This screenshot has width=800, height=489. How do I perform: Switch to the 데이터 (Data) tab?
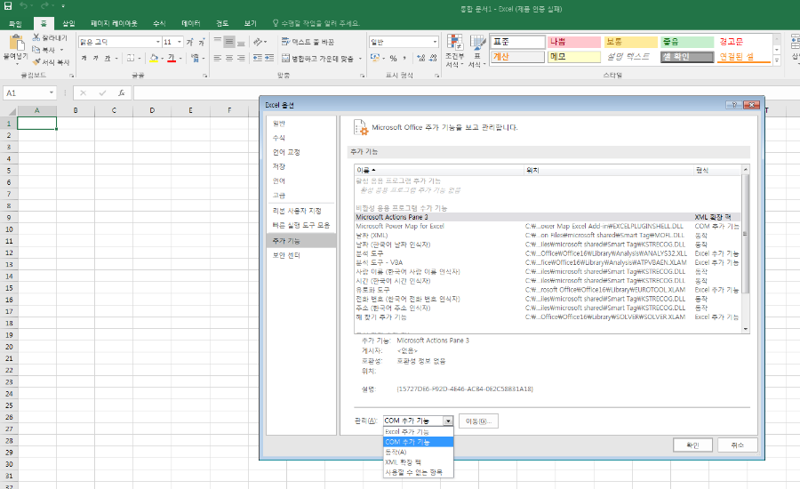point(191,23)
